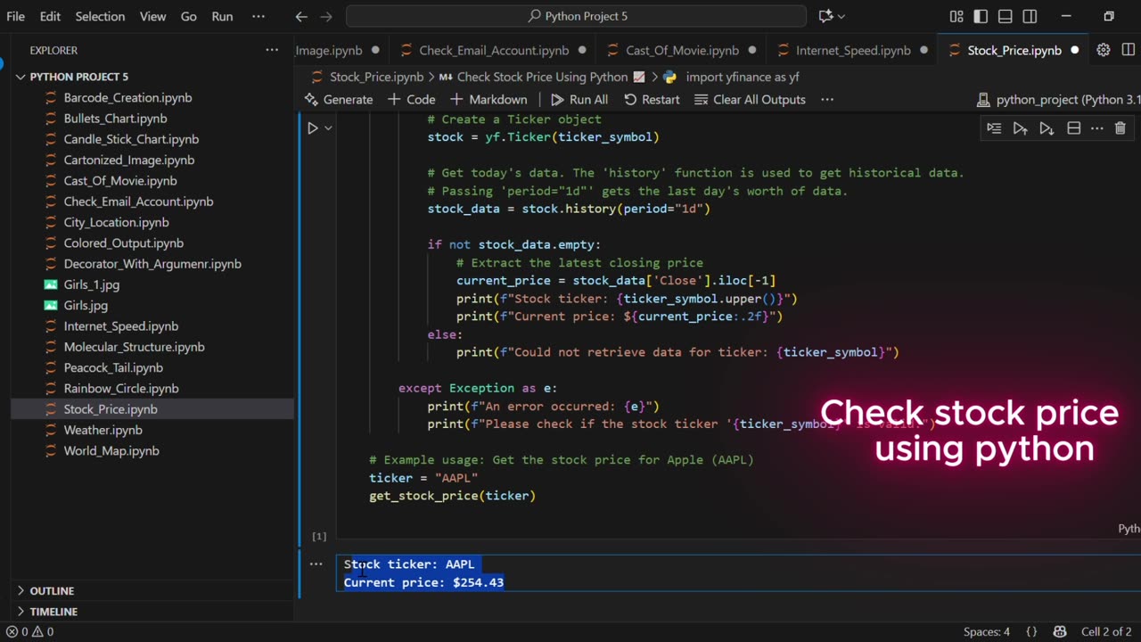Click Run by Line in cell toolbar

click(x=994, y=128)
